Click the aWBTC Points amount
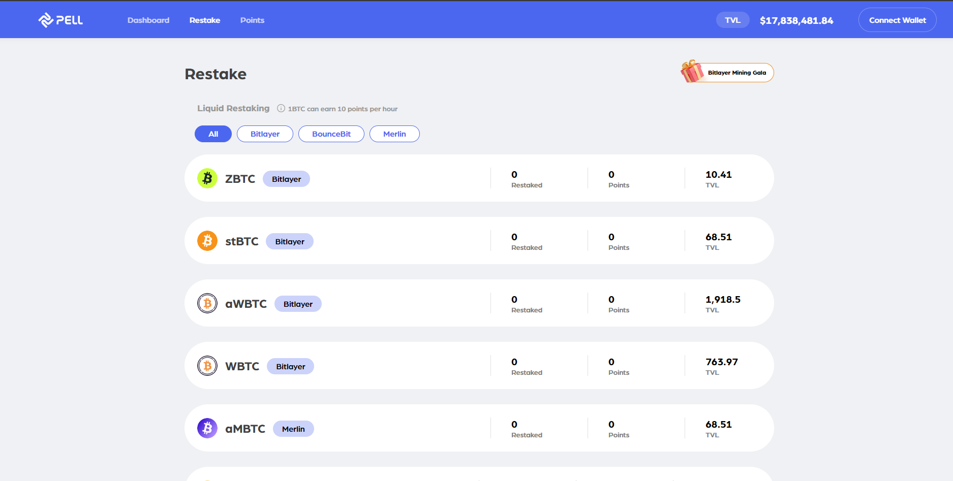 click(x=611, y=300)
